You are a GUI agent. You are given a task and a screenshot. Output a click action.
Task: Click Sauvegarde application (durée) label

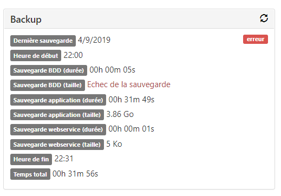pyautogui.click(x=58, y=100)
